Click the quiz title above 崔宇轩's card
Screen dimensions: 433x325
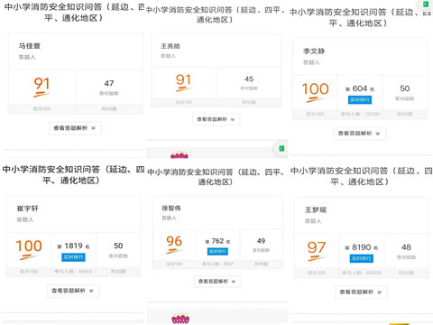pyautogui.click(x=73, y=175)
